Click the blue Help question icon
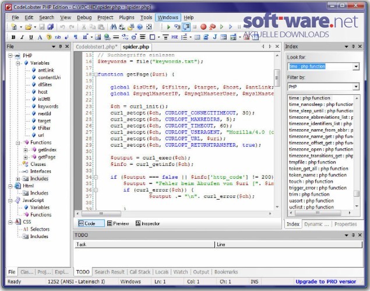370x291 pixels. point(140,27)
